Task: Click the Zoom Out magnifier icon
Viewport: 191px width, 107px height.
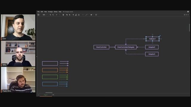Action: [x=53, y=15]
